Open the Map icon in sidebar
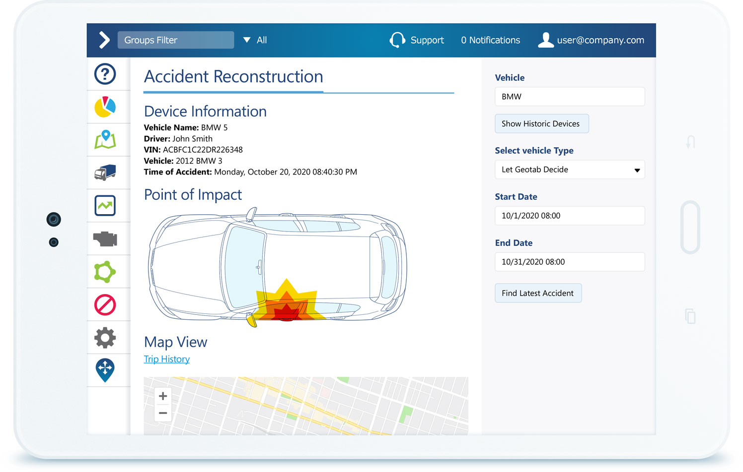Viewport: 743px width, 472px height. (105, 140)
